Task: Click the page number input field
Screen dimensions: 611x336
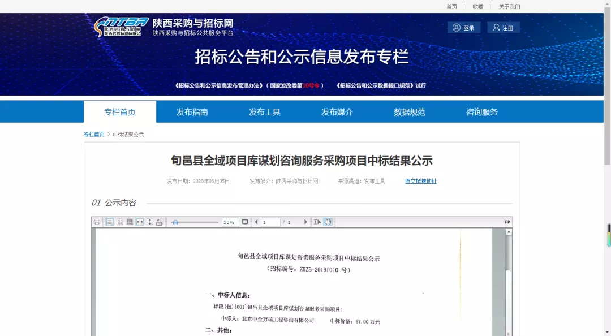Action: tap(270, 222)
